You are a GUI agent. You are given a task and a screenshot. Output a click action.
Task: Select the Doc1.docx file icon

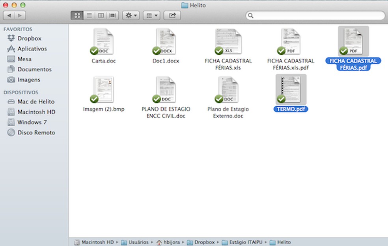point(166,41)
